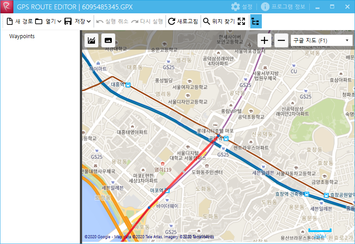Screen dimensions: 355x244
Task: Click the 서울여자고등학교 school marker
Action: coord(190,81)
